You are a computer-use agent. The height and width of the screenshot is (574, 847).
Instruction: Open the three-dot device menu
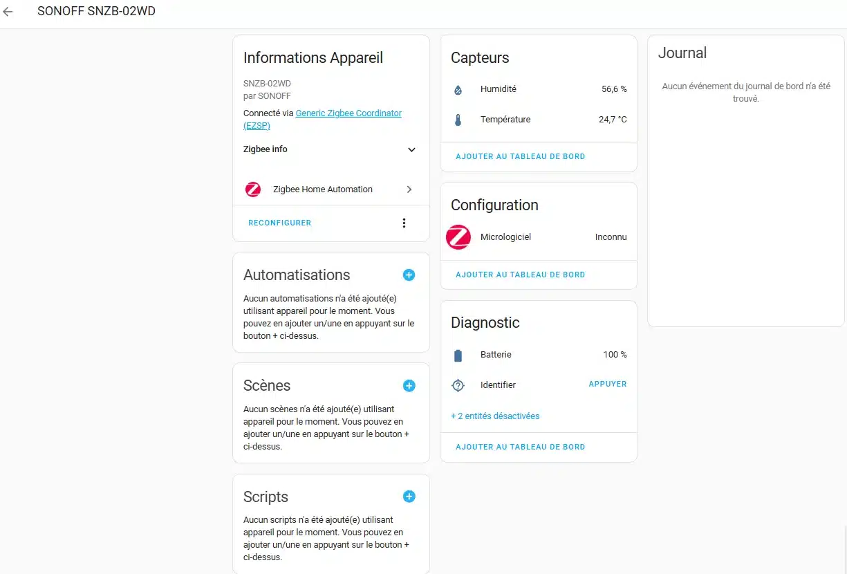(x=404, y=223)
